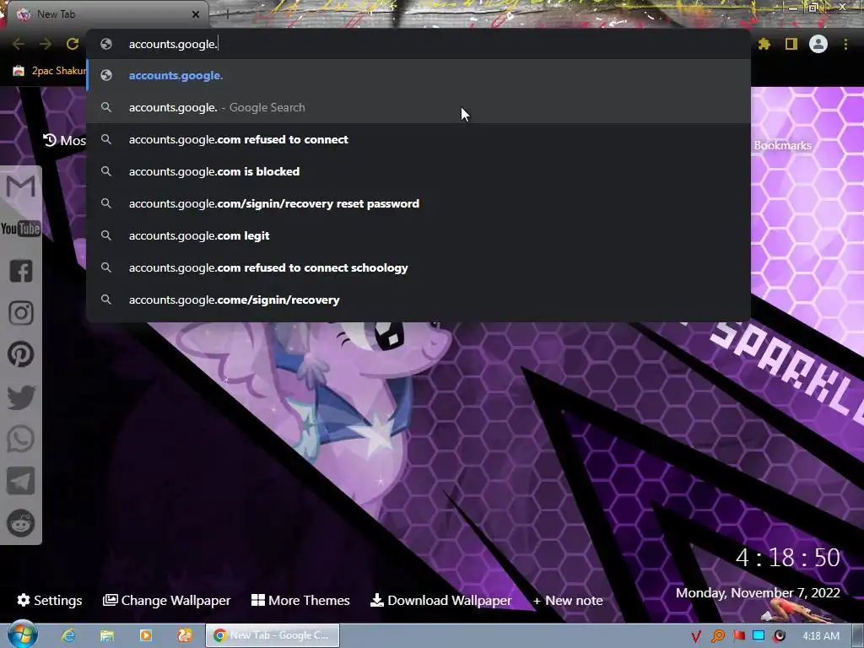Open YouTube sidebar shortcut
Image resolution: width=864 pixels, height=648 pixels.
pos(20,229)
